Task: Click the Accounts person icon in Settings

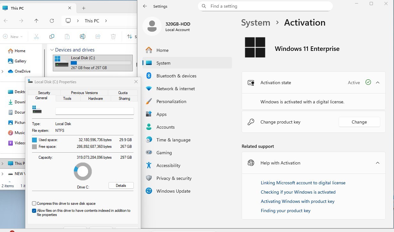Action: point(149,127)
